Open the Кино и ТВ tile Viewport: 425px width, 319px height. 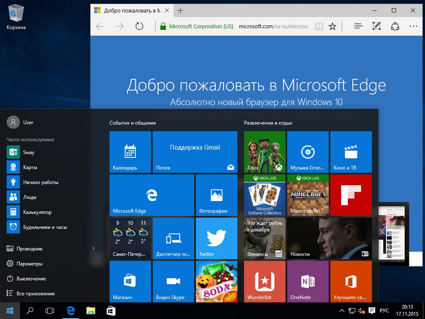coord(351,152)
